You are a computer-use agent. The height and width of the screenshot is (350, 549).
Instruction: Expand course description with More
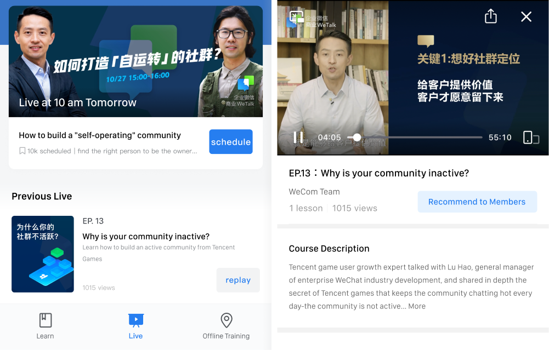417,306
